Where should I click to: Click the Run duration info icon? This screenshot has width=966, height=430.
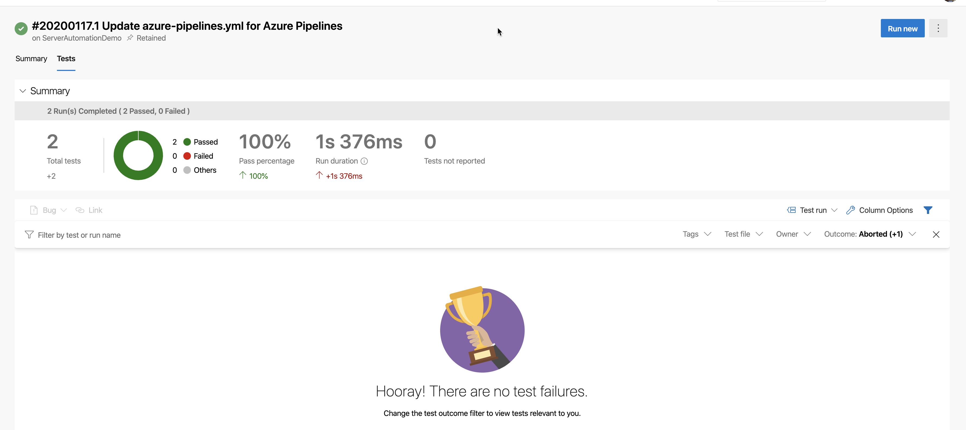[364, 161]
